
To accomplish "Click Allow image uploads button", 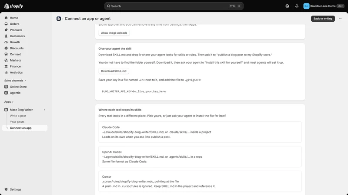I will point(114,33).
